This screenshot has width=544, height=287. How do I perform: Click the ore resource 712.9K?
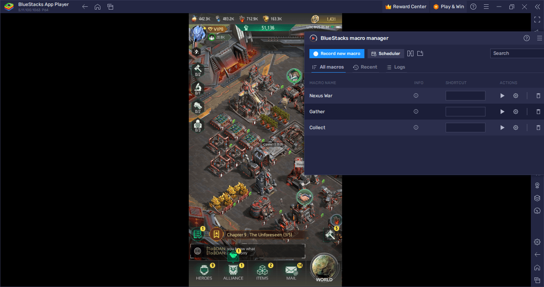[249, 19]
